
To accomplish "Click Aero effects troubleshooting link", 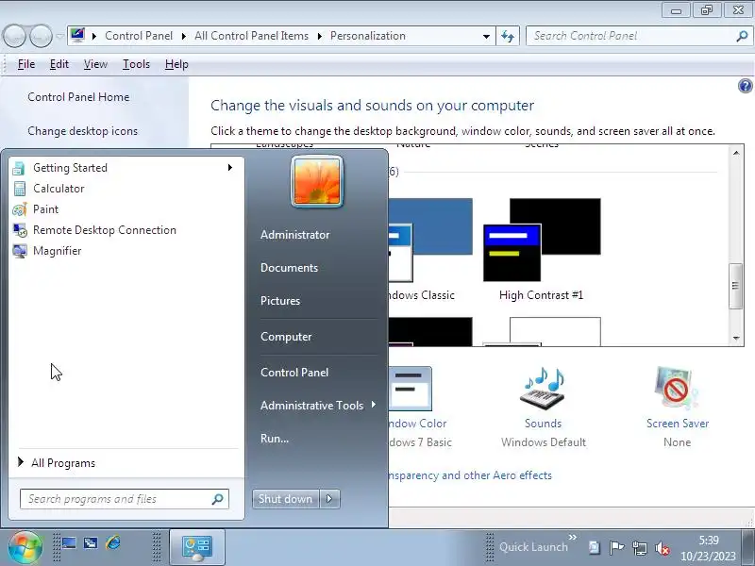I will click(470, 475).
